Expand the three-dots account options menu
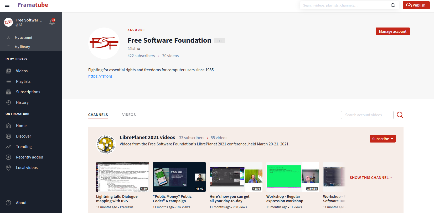This screenshot has height=213, width=434. pos(219,41)
